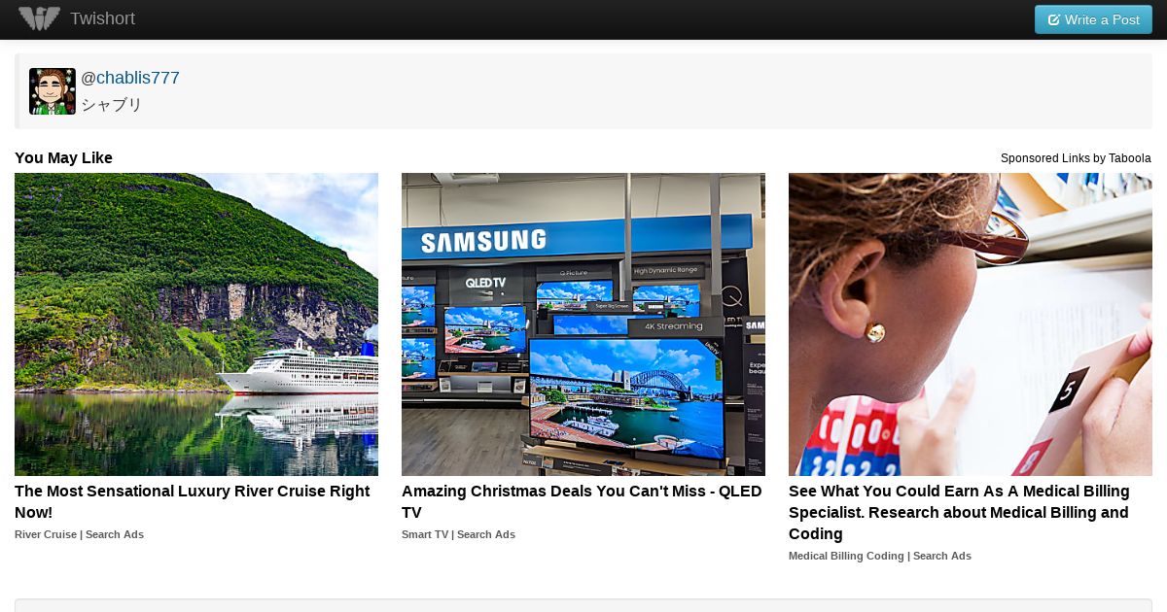Click the Twishort logo icon

click(39, 18)
